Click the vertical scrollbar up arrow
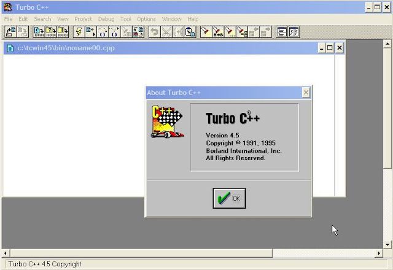The height and width of the screenshot is (270, 393). pyautogui.click(x=387, y=44)
